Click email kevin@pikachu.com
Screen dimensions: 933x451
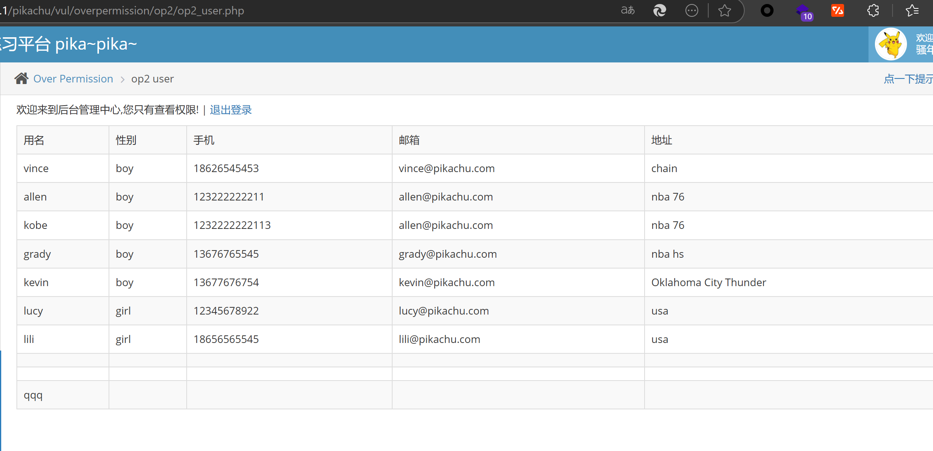[447, 283]
